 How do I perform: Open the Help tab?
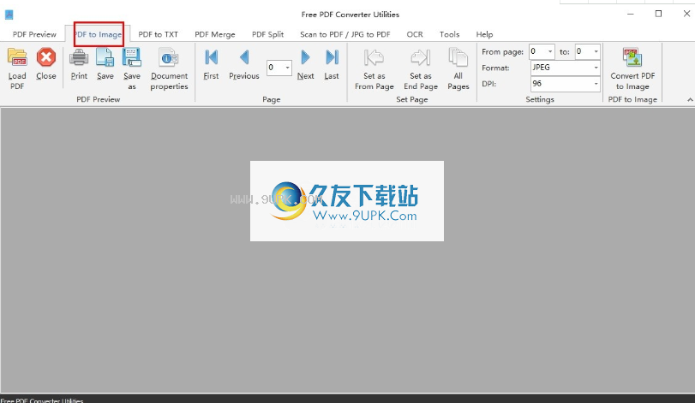point(484,34)
